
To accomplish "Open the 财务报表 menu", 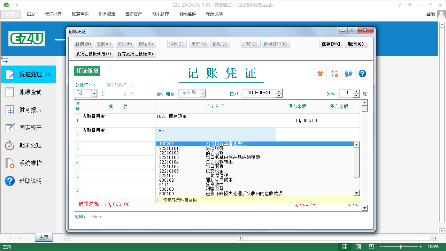I will tap(107, 14).
